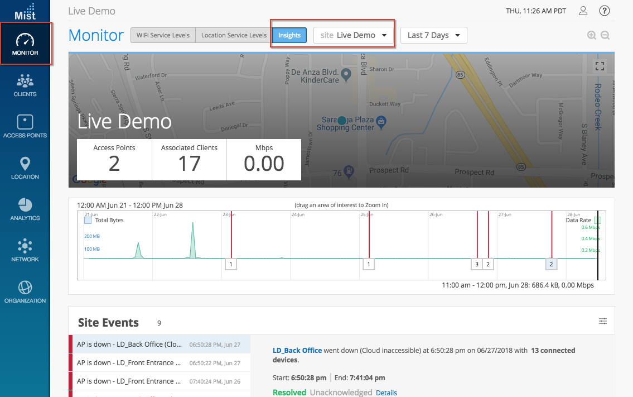Screen dimensions: 633x397
Task: Go to Access Points in sidebar
Action: [x=25, y=127]
